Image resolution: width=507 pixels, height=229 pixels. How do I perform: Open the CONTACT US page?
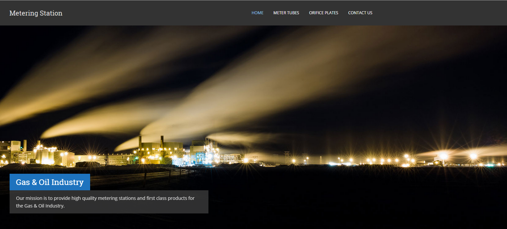coord(360,13)
